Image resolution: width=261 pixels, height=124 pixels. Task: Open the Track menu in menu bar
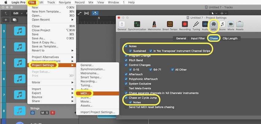51,2
